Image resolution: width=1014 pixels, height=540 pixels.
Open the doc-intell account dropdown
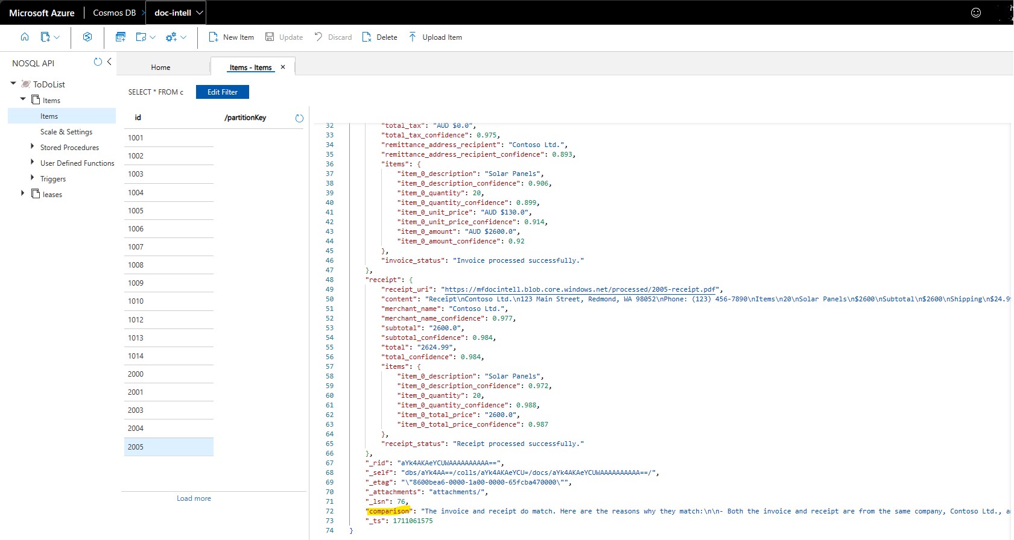pyautogui.click(x=176, y=13)
